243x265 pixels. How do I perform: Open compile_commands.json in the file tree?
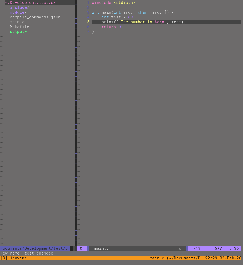coord(35,17)
